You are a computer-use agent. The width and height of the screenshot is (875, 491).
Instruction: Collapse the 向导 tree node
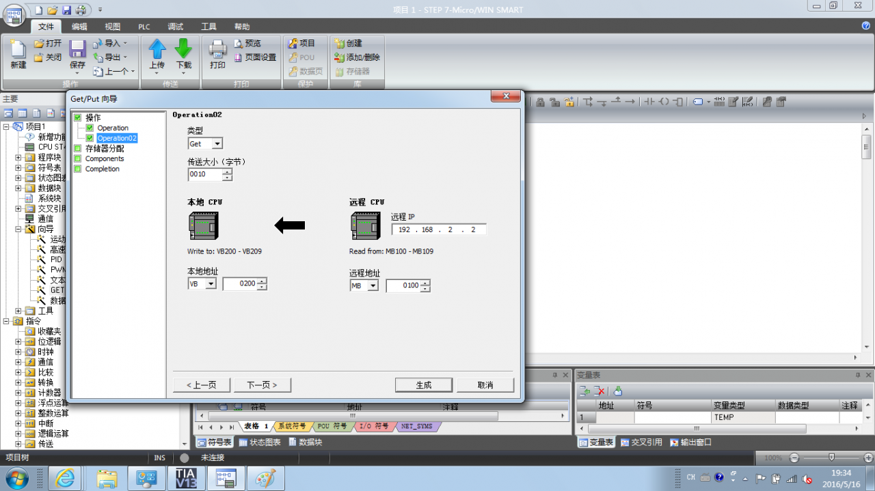[18, 229]
